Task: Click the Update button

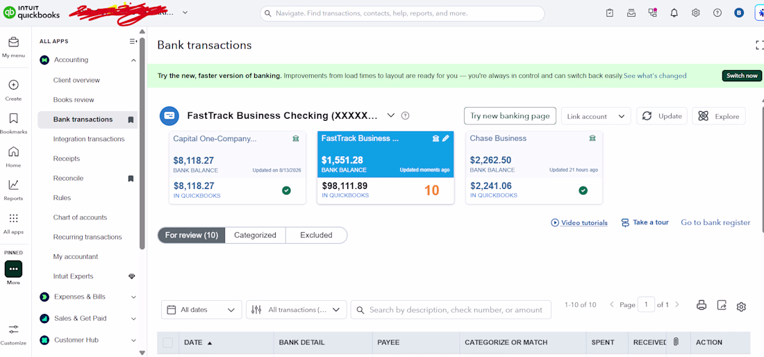Action: (x=662, y=116)
